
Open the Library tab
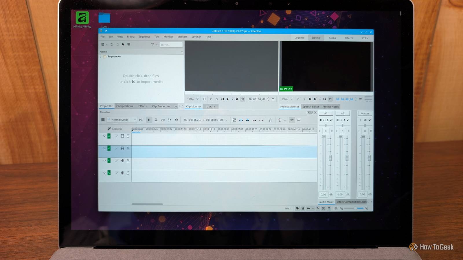(x=211, y=107)
